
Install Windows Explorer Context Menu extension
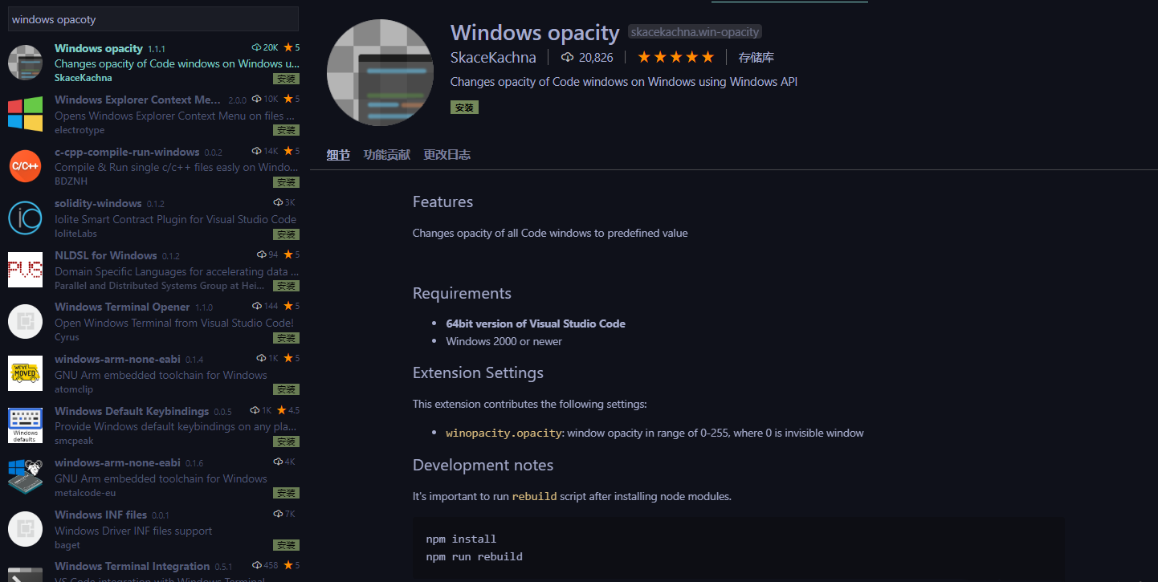286,130
